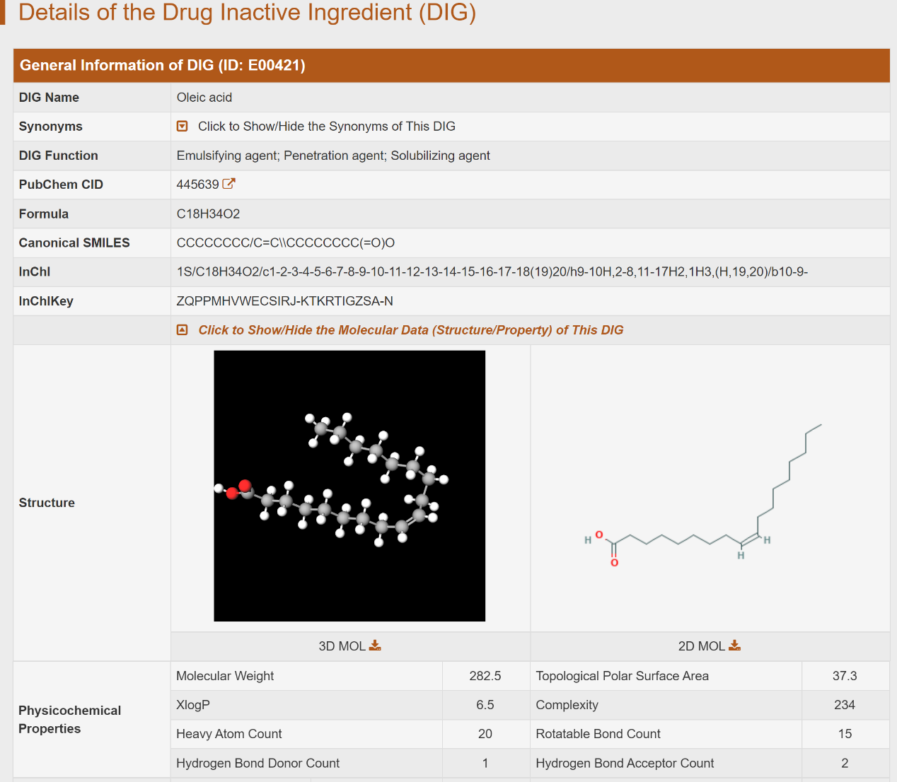The image size is (897, 782).
Task: Click the InChIKey value ZQPPMHVWECSIRJ-KTKRTIGZSA-N
Action: [284, 301]
